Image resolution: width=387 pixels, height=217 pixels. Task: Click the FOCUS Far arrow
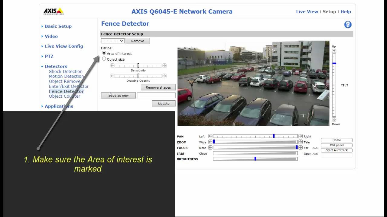coord(300,148)
